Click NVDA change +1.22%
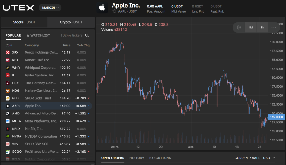The image size is (286, 165). coord(81,136)
